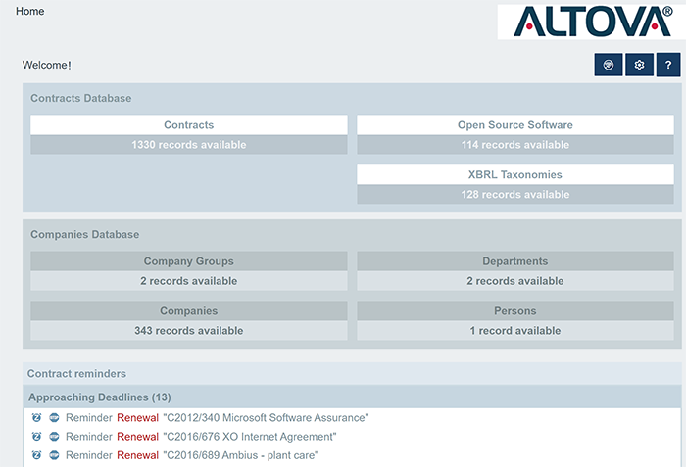686x467 pixels.
Task: Click the stop icon for XO Internet Agreement
Action: [54, 437]
